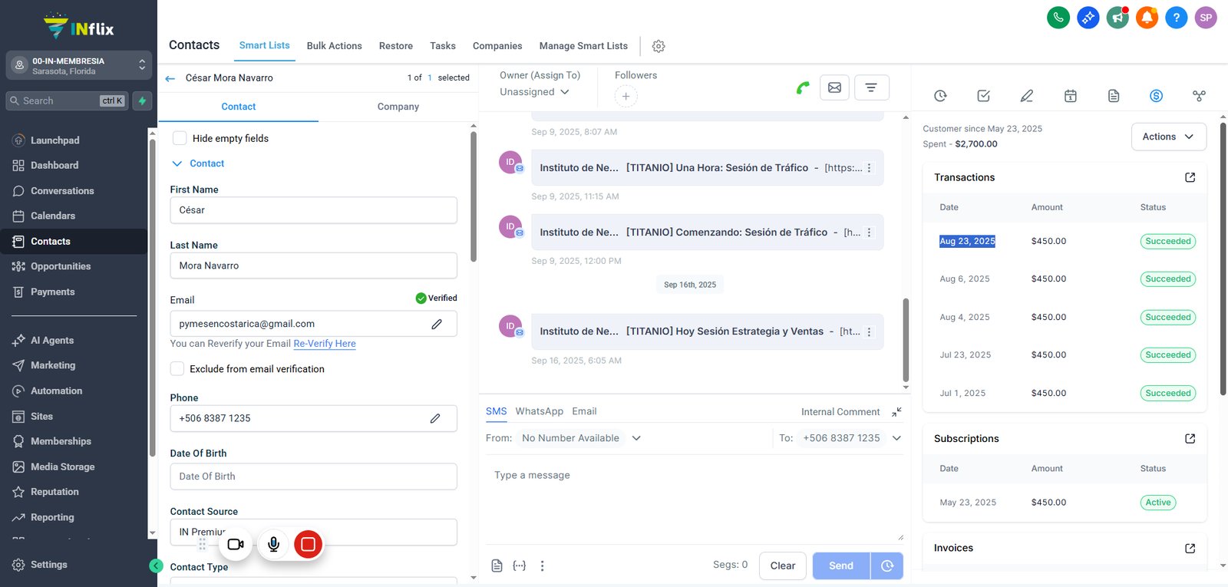The image size is (1228, 587).
Task: Open From number dropdown
Action: [x=581, y=438]
